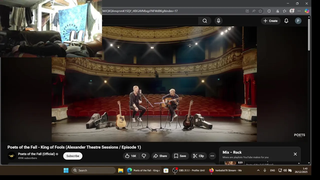Click the Windows taskbar Search box
Viewport: 320px width, 180px height.
pos(93,170)
